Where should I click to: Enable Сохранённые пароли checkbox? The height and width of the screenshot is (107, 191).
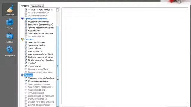[x=26, y=15]
